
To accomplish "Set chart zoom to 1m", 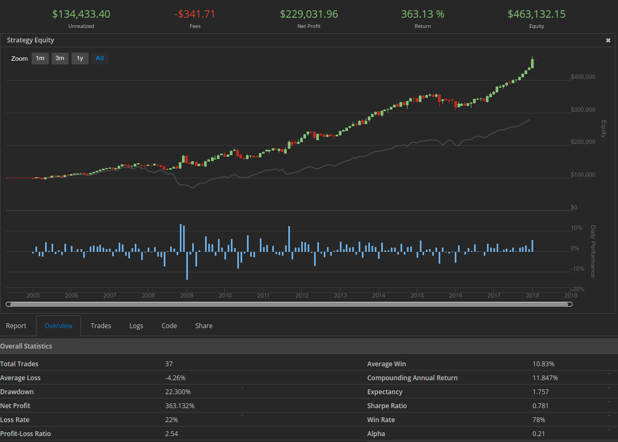I will click(x=40, y=59).
